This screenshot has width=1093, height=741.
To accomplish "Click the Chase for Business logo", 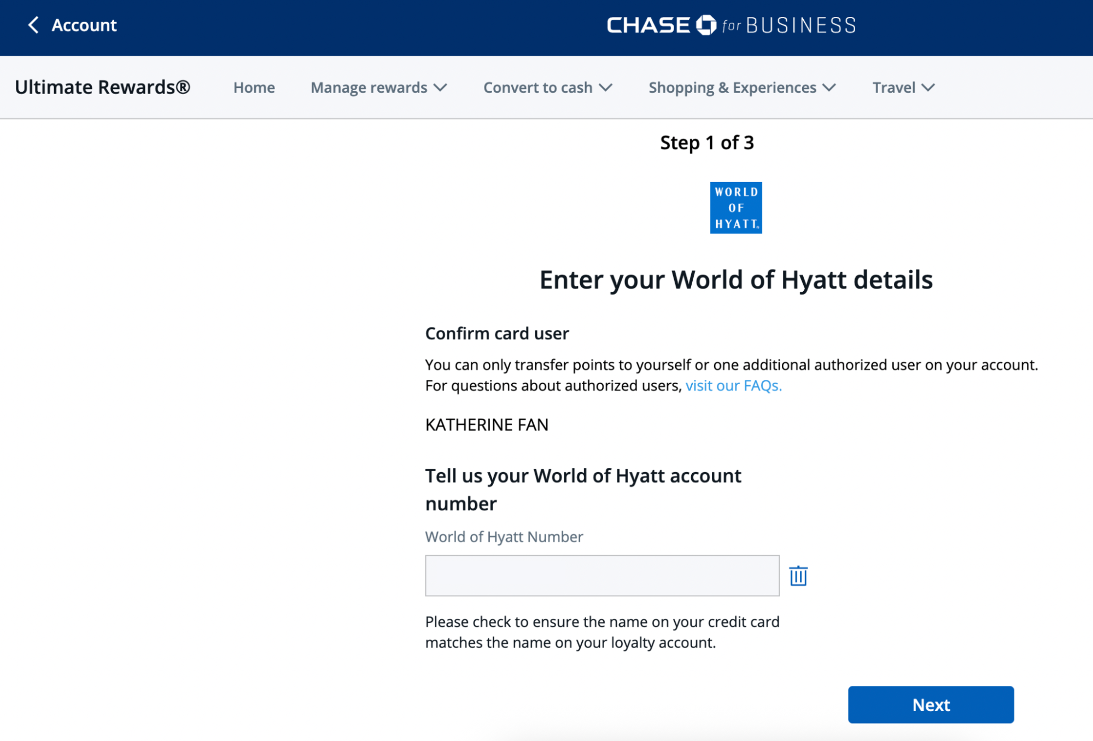I will tap(730, 25).
